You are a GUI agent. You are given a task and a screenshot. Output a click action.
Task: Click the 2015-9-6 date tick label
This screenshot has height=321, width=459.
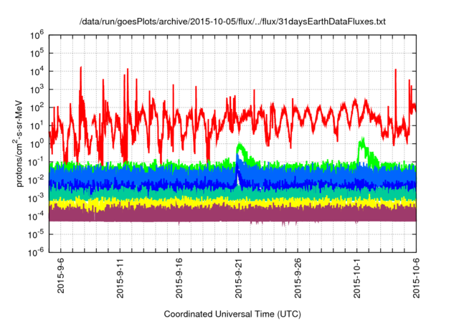tap(60, 276)
